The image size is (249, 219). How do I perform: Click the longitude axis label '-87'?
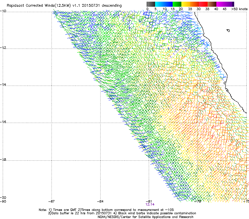tap(51, 201)
